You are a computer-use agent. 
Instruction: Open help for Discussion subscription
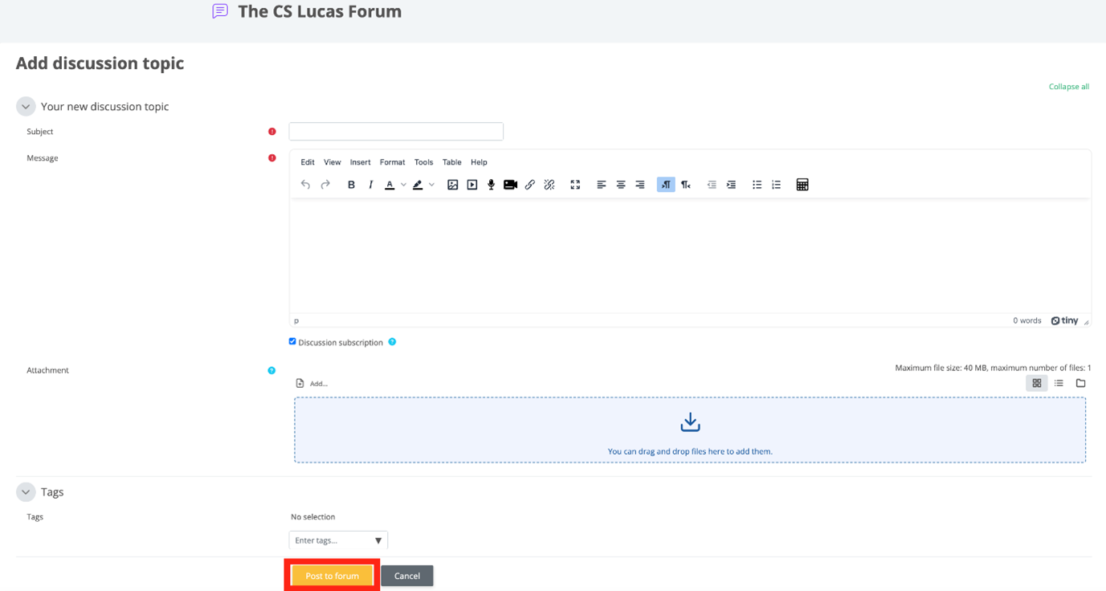392,342
